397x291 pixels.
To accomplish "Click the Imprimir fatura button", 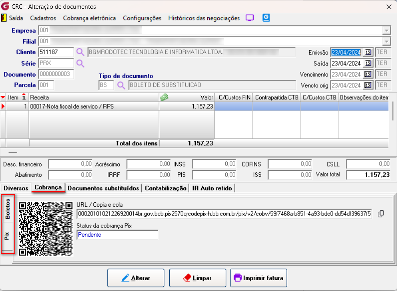I will click(x=258, y=278).
